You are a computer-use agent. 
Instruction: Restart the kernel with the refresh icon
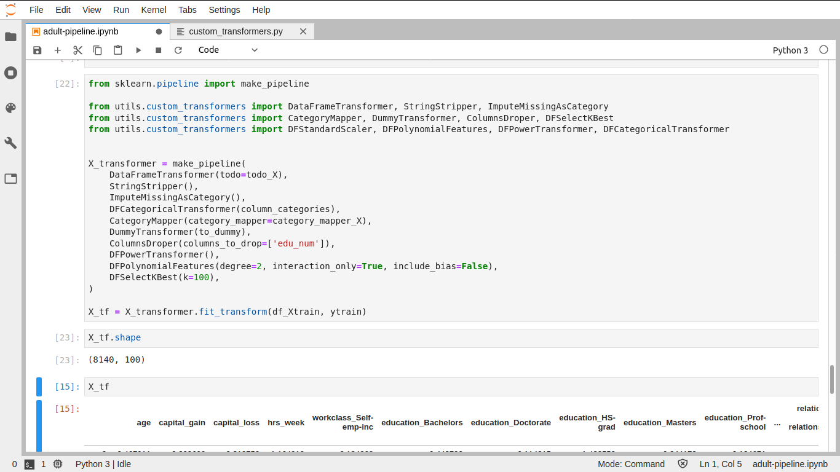(178, 50)
